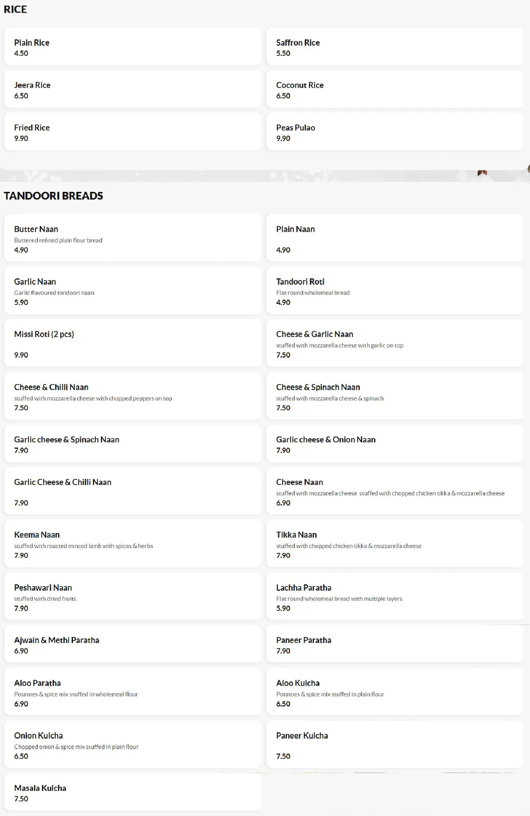Click the Flat round wholemeal bread with multiple layers text
The width and height of the screenshot is (530, 816).
pyautogui.click(x=339, y=599)
